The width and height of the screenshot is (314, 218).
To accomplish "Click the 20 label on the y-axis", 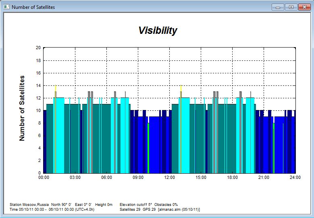I will tap(38, 48).
